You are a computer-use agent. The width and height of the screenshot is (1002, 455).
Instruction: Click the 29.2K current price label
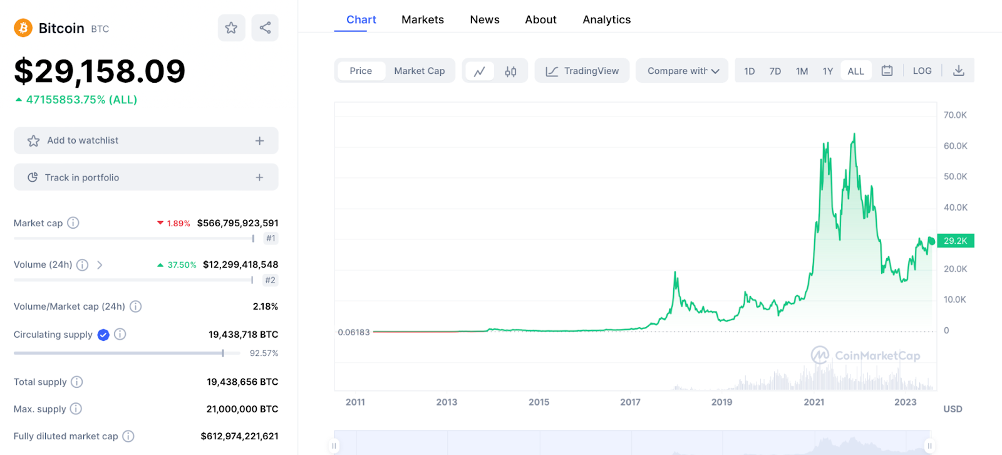(955, 241)
